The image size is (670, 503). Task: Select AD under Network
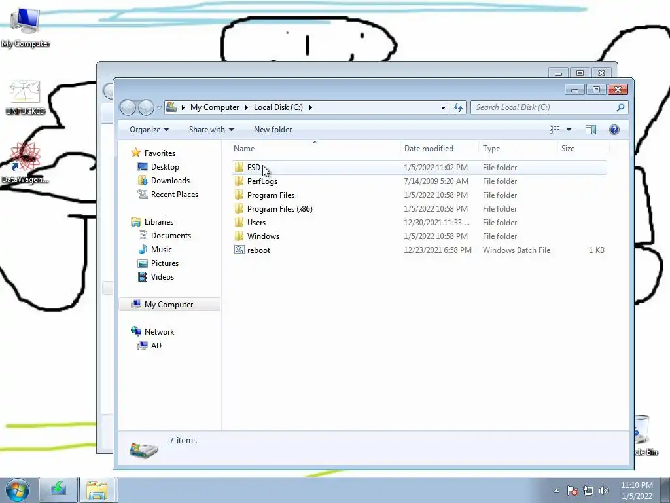[156, 346]
